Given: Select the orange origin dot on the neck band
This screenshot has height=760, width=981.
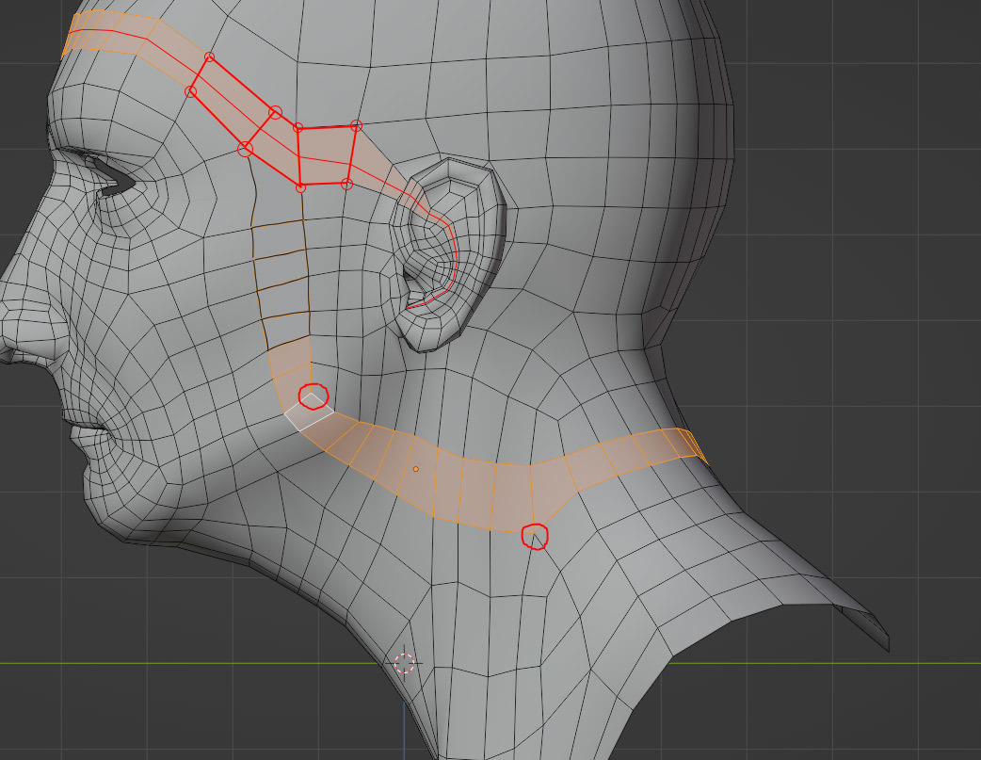Looking at the screenshot, I should (416, 469).
